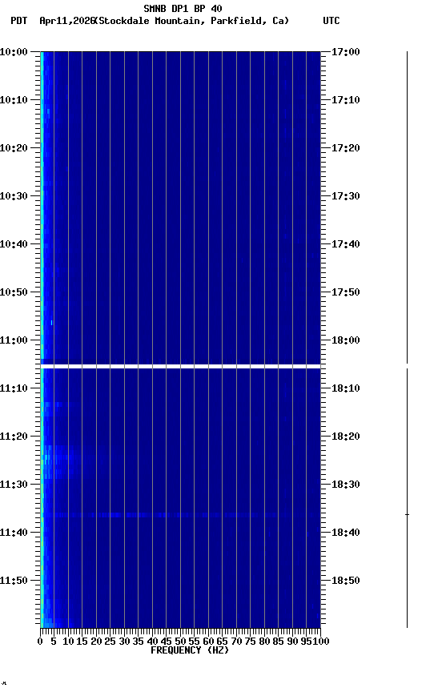Click the '100' frequency axis label
Image resolution: width=442 pixels, height=692 pixels.
pyautogui.click(x=322, y=642)
